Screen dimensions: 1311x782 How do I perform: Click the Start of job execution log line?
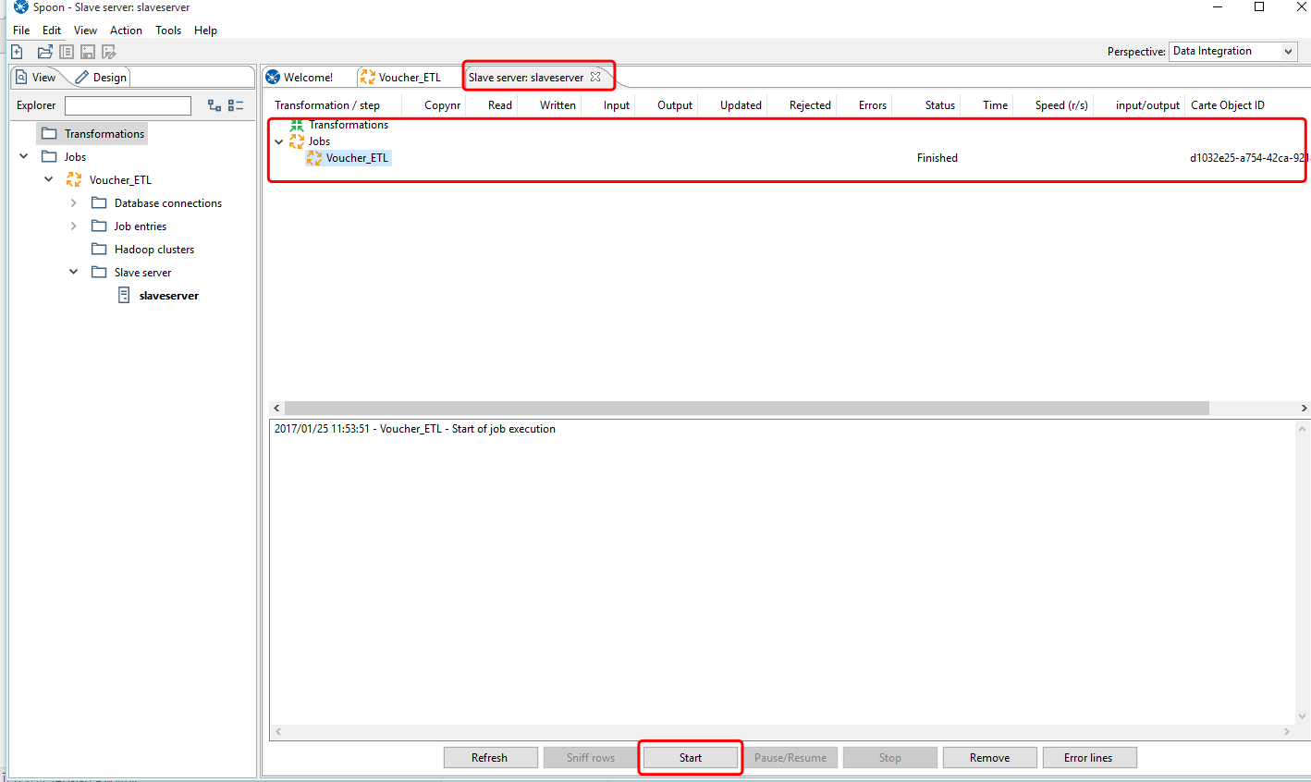click(x=415, y=429)
